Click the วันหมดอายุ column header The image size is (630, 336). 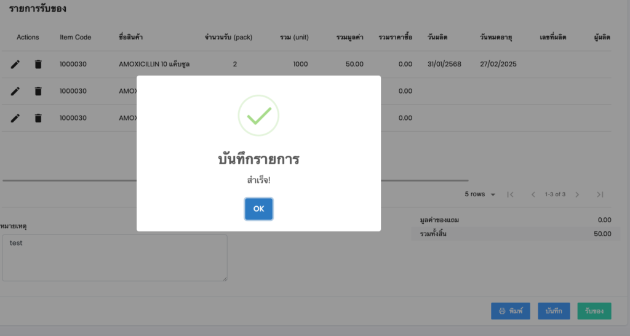pyautogui.click(x=499, y=38)
